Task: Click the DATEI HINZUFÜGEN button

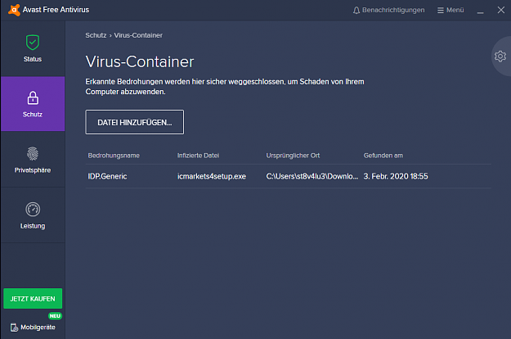Action: click(135, 122)
